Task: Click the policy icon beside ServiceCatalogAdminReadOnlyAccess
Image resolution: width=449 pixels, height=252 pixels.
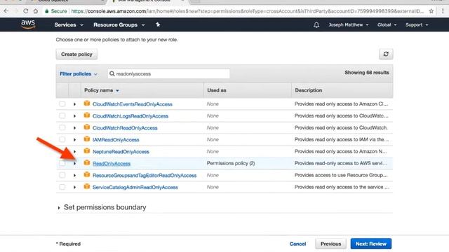Action: (87, 187)
